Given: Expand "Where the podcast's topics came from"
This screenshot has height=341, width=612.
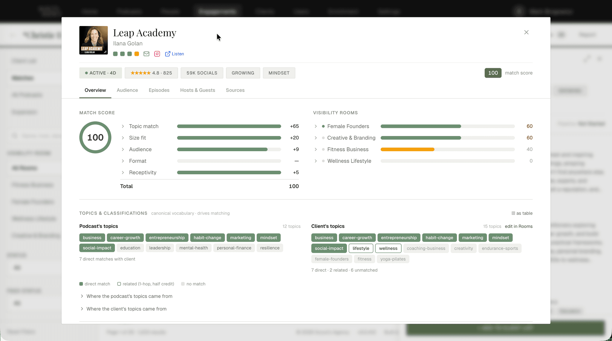Looking at the screenshot, I should (126, 296).
